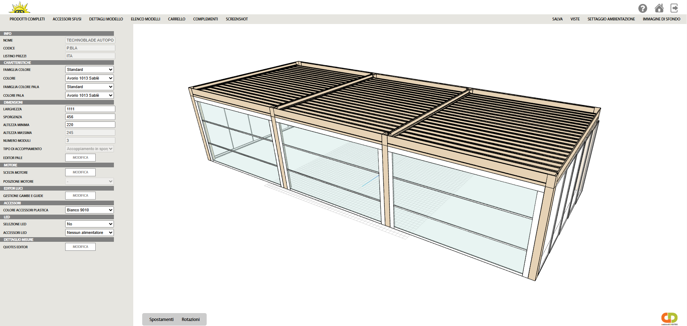Open Accessori Sfusi menu
The width and height of the screenshot is (687, 326).
pyautogui.click(x=67, y=19)
